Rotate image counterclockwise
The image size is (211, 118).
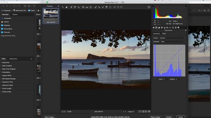pos(118,7)
